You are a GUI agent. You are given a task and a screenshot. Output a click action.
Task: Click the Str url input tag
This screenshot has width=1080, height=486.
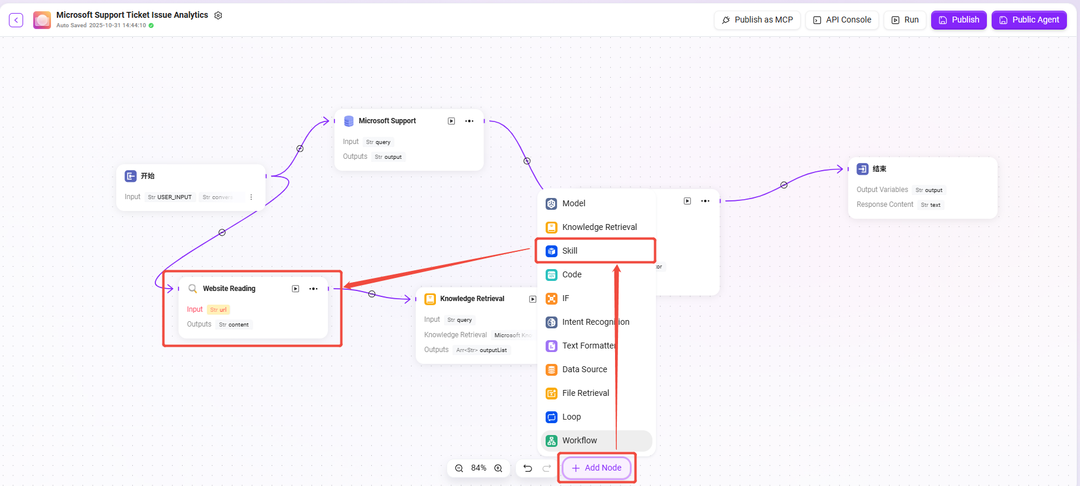click(x=218, y=309)
